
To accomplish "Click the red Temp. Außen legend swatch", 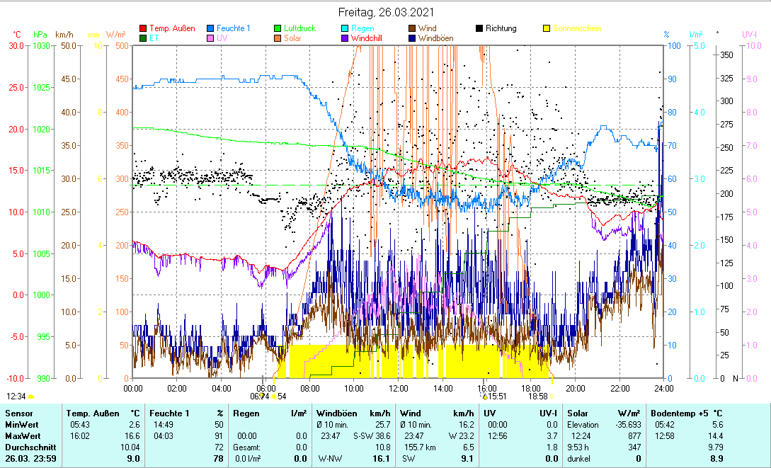I will tap(144, 29).
